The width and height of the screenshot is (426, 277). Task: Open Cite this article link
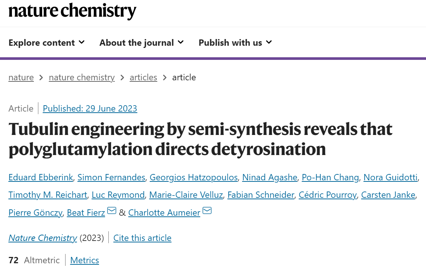click(x=142, y=238)
